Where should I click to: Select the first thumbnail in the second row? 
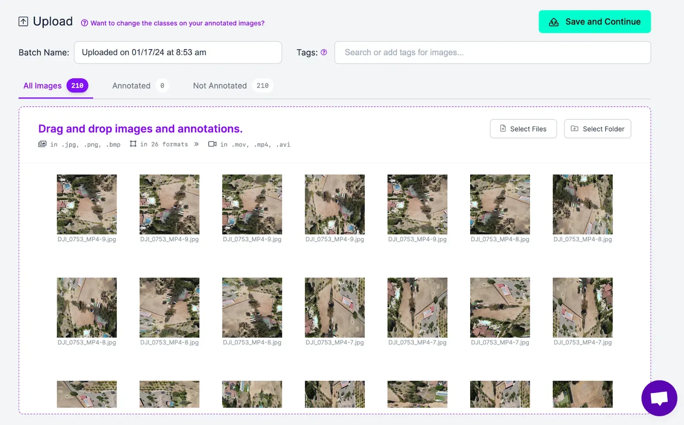point(87,308)
